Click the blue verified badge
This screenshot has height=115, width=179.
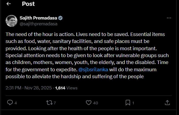[61, 18]
